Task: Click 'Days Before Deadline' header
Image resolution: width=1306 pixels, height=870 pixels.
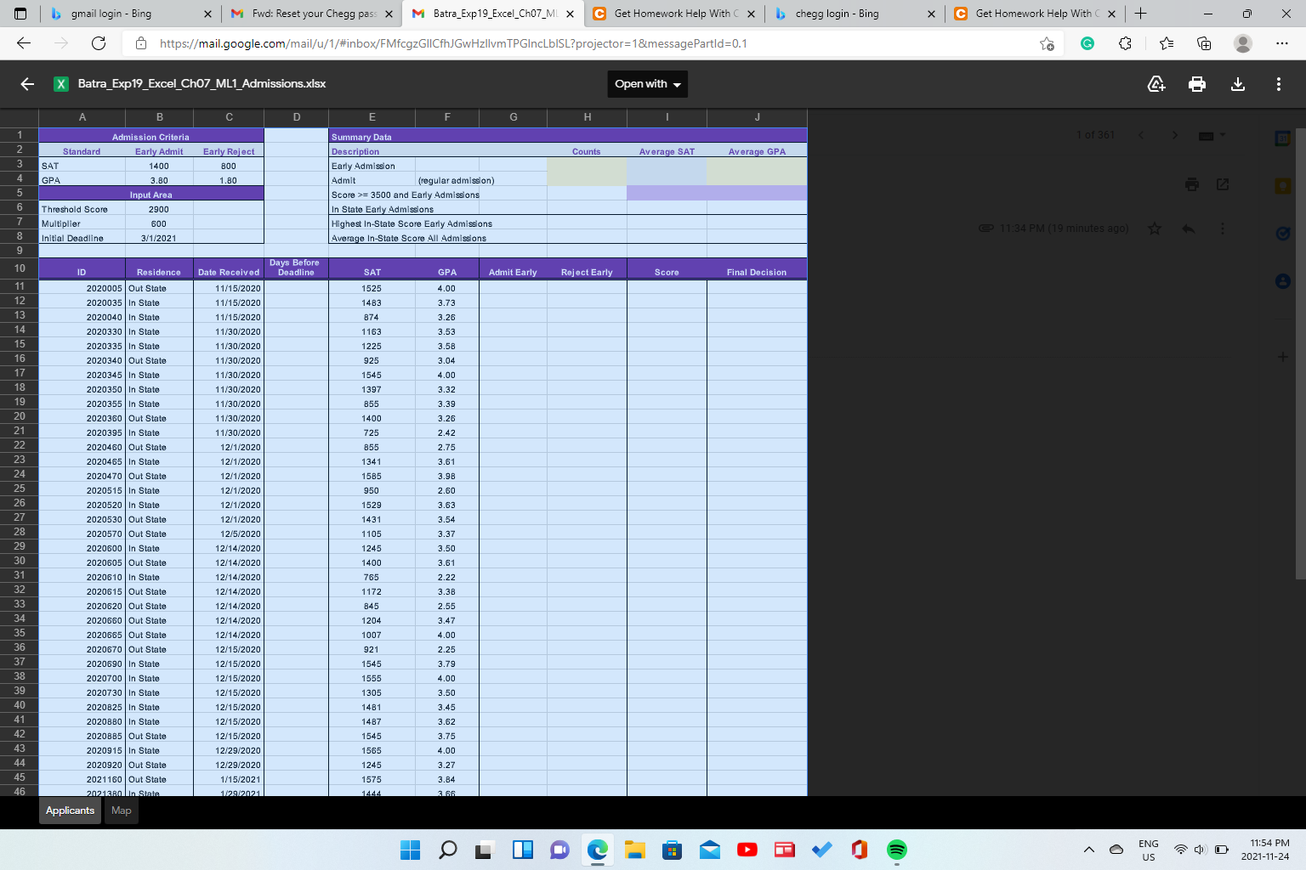Action: click(x=296, y=268)
